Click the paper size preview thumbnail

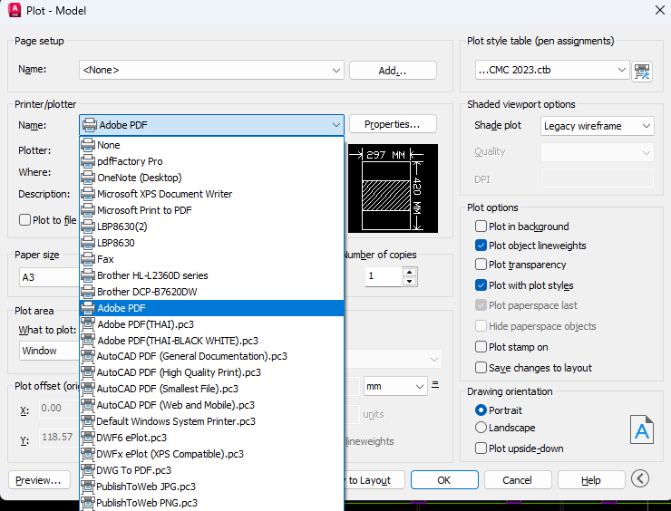(393, 188)
